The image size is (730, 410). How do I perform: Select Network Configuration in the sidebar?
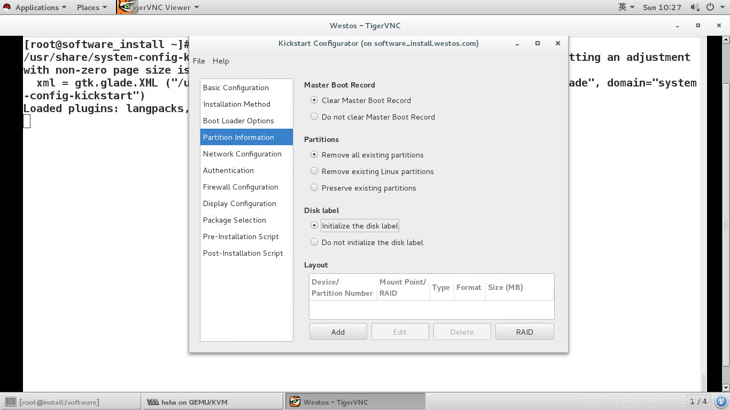[246, 154]
